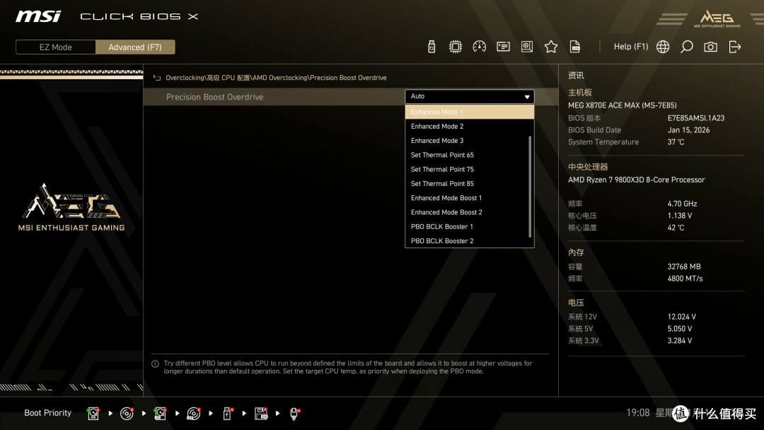764x430 pixels.
Task: Select the USB key boot device icon
Action: [x=227, y=414]
